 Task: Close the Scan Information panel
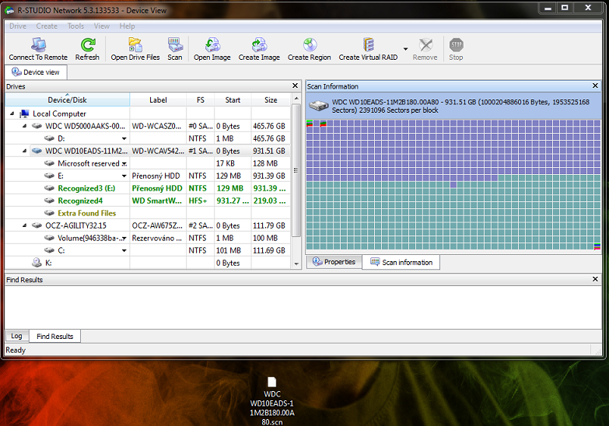[x=595, y=86]
